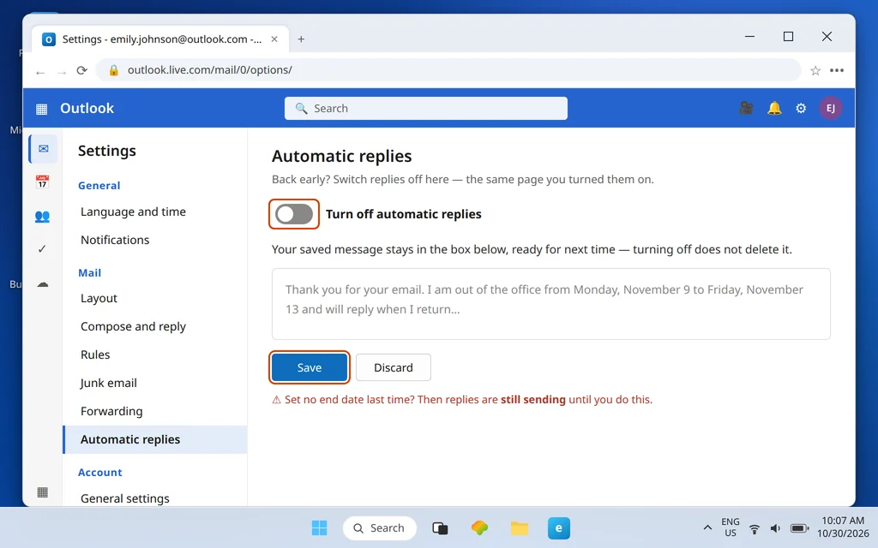
Task: Open People contacts from left rail
Action: pos(43,217)
